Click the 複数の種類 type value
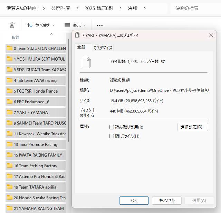This screenshot has height=213, width=221. (120, 80)
